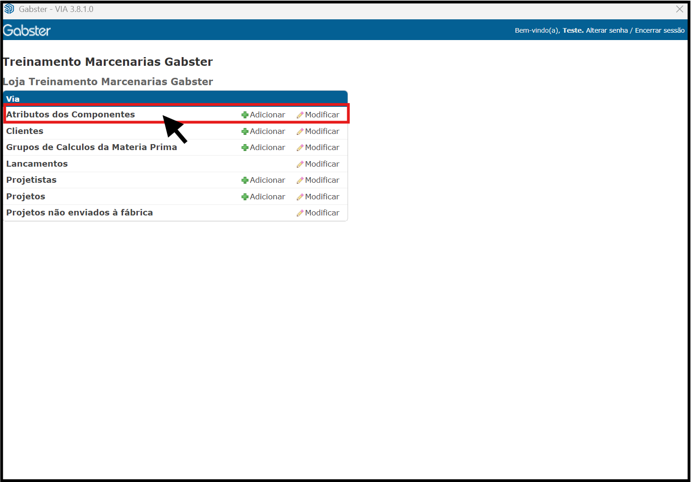
Task: Select the Via module header
Action: pyautogui.click(x=13, y=99)
